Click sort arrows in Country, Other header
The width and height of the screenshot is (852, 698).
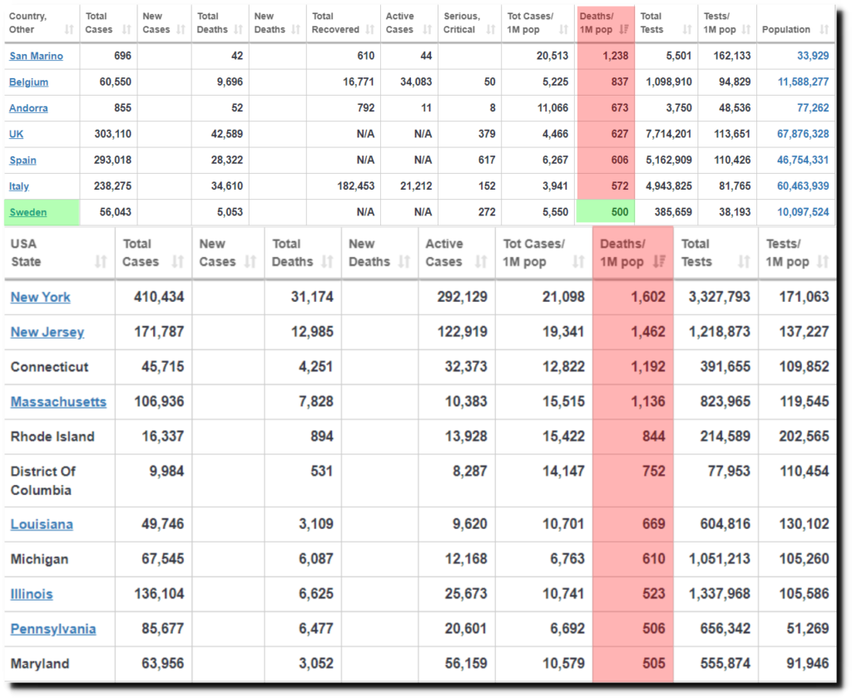70,30
